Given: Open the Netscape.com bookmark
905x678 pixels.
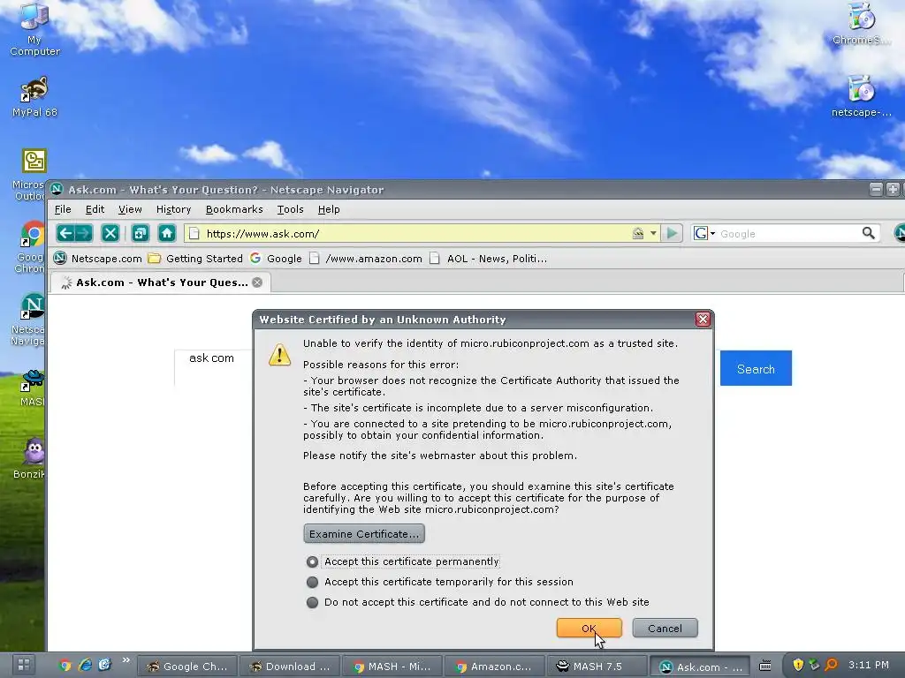Looking at the screenshot, I should coord(97,259).
